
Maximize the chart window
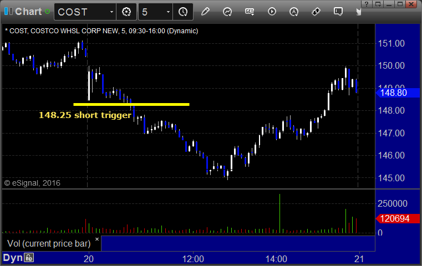click(400, 4)
